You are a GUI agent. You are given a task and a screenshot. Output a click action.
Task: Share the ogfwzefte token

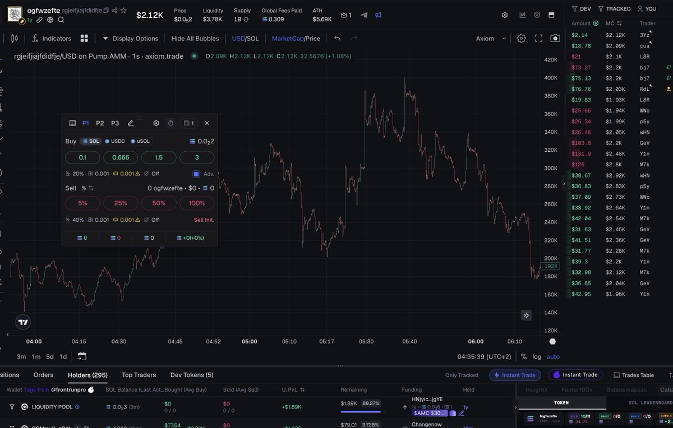click(x=114, y=11)
